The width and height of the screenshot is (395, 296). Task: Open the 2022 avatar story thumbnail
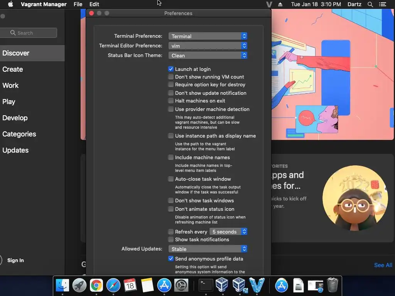click(355, 198)
